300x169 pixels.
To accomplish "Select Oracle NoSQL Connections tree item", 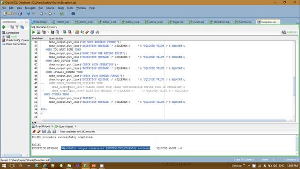I will tap(15, 40).
